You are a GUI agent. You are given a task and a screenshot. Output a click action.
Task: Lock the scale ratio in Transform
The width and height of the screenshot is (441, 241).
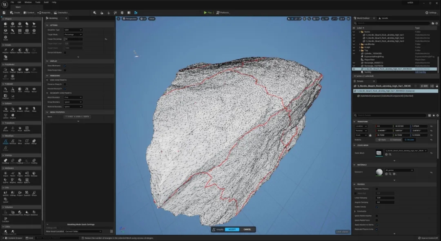[370, 135]
